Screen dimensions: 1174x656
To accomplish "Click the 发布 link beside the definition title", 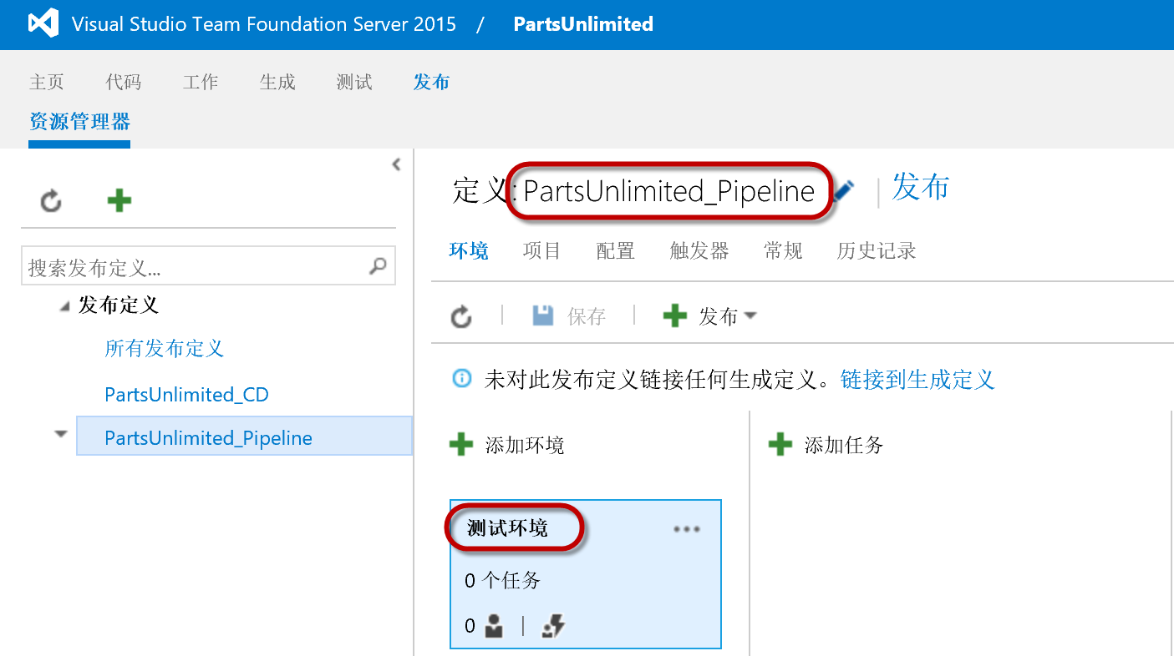I will [921, 187].
